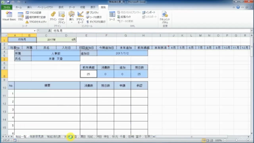Minimize the ribbon with caret icon
The width and height of the screenshot is (254, 143).
tap(234, 7)
